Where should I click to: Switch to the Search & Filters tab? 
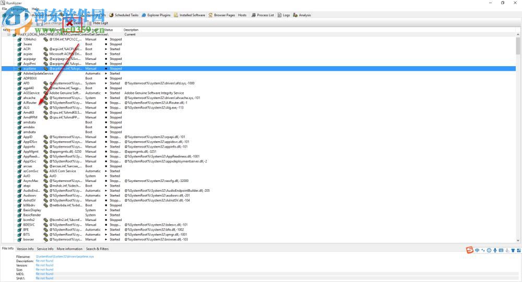(x=97, y=249)
